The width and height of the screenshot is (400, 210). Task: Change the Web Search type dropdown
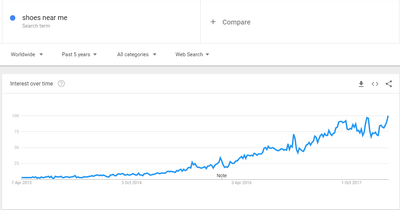pyautogui.click(x=192, y=54)
